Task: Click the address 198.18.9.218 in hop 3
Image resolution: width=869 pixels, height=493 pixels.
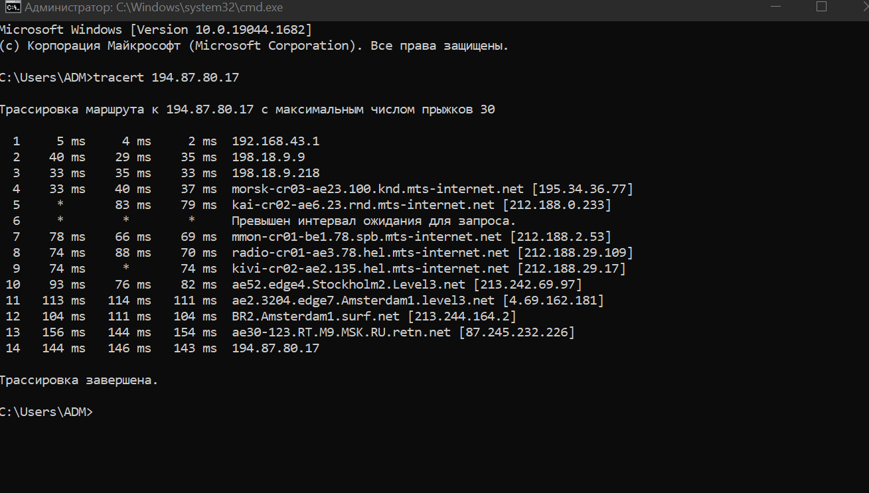Action: coord(276,173)
